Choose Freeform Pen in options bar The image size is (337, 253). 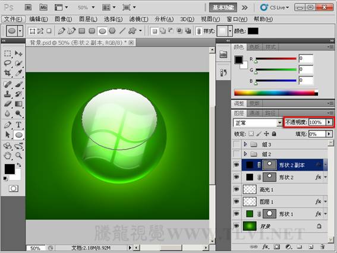pyautogui.click(x=71, y=31)
